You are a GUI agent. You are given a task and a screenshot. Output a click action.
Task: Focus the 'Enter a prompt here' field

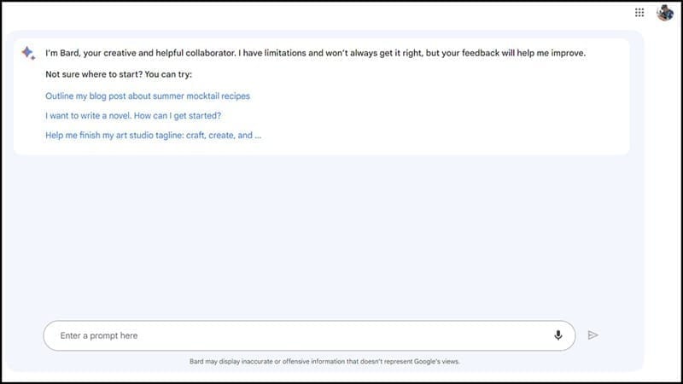click(309, 335)
